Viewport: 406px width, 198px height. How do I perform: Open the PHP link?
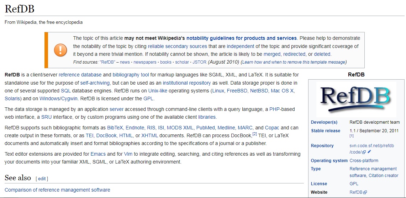(x=274, y=109)
